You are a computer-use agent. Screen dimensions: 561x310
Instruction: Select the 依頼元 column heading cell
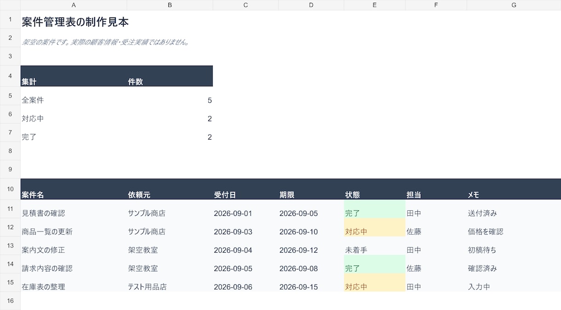coord(170,189)
